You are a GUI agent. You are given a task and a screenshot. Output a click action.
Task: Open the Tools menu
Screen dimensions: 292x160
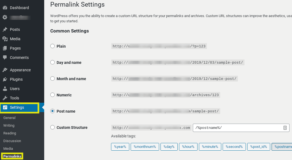(15, 98)
